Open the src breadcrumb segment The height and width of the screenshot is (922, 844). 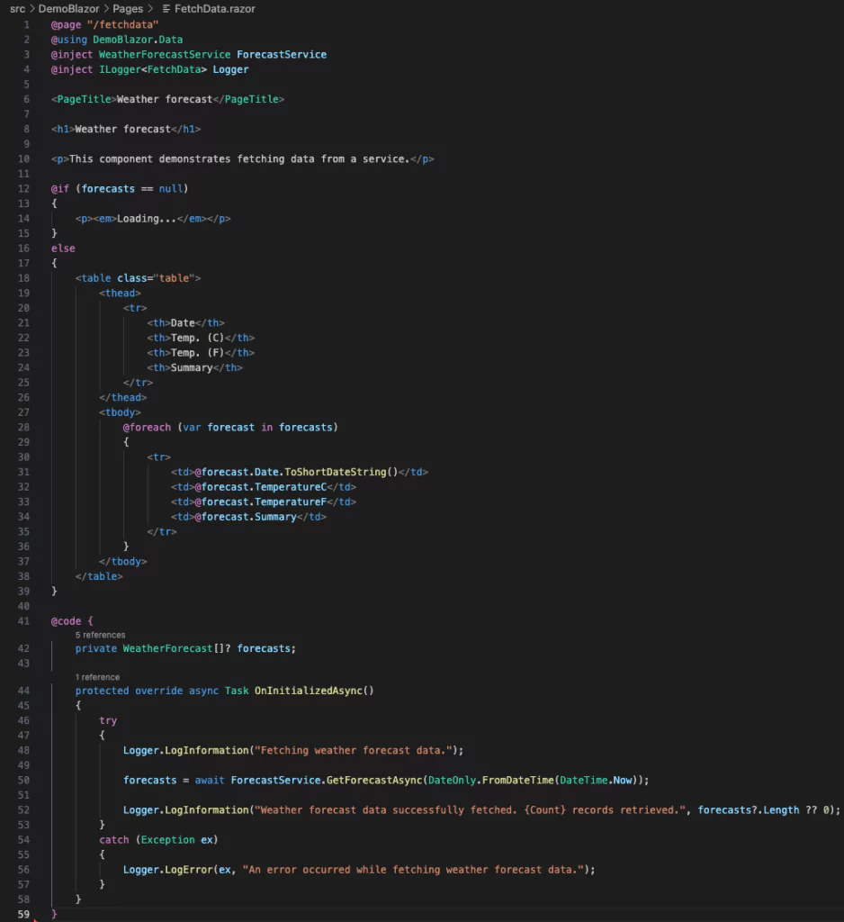[18, 9]
